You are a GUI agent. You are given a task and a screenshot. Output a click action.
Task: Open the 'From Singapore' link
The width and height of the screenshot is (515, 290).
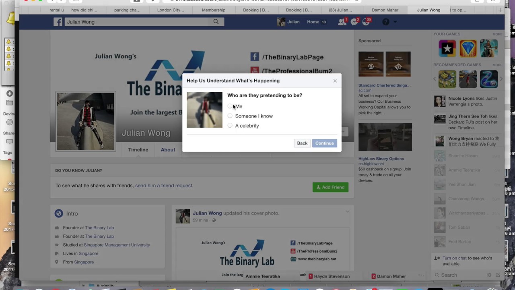click(x=84, y=262)
